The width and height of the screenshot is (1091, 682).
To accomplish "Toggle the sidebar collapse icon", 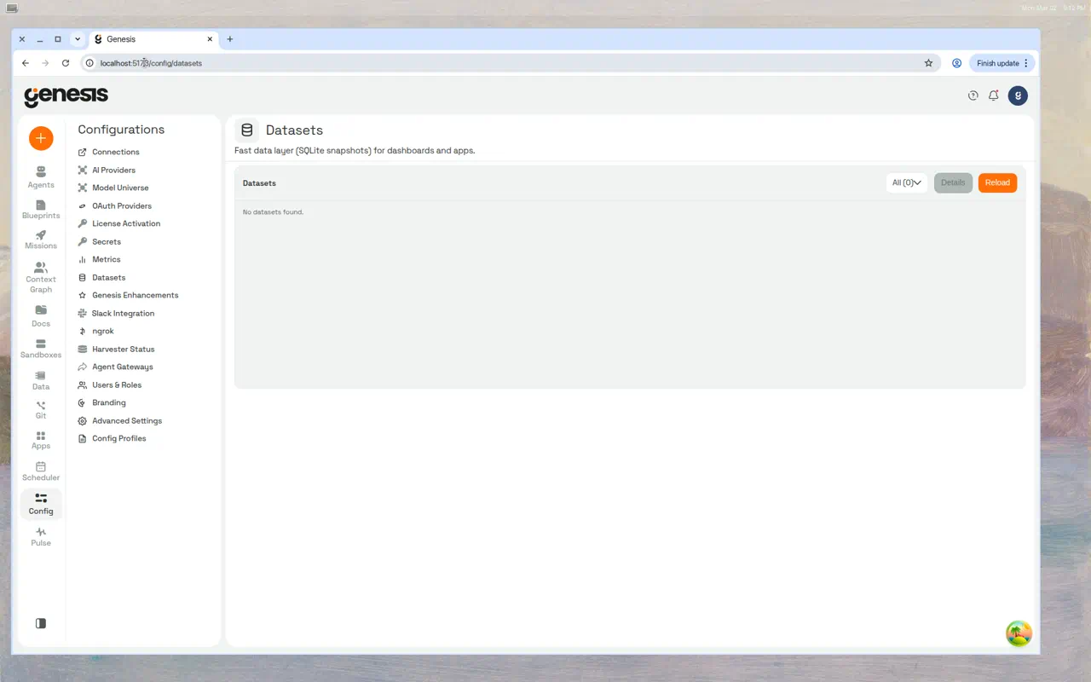I will point(41,623).
